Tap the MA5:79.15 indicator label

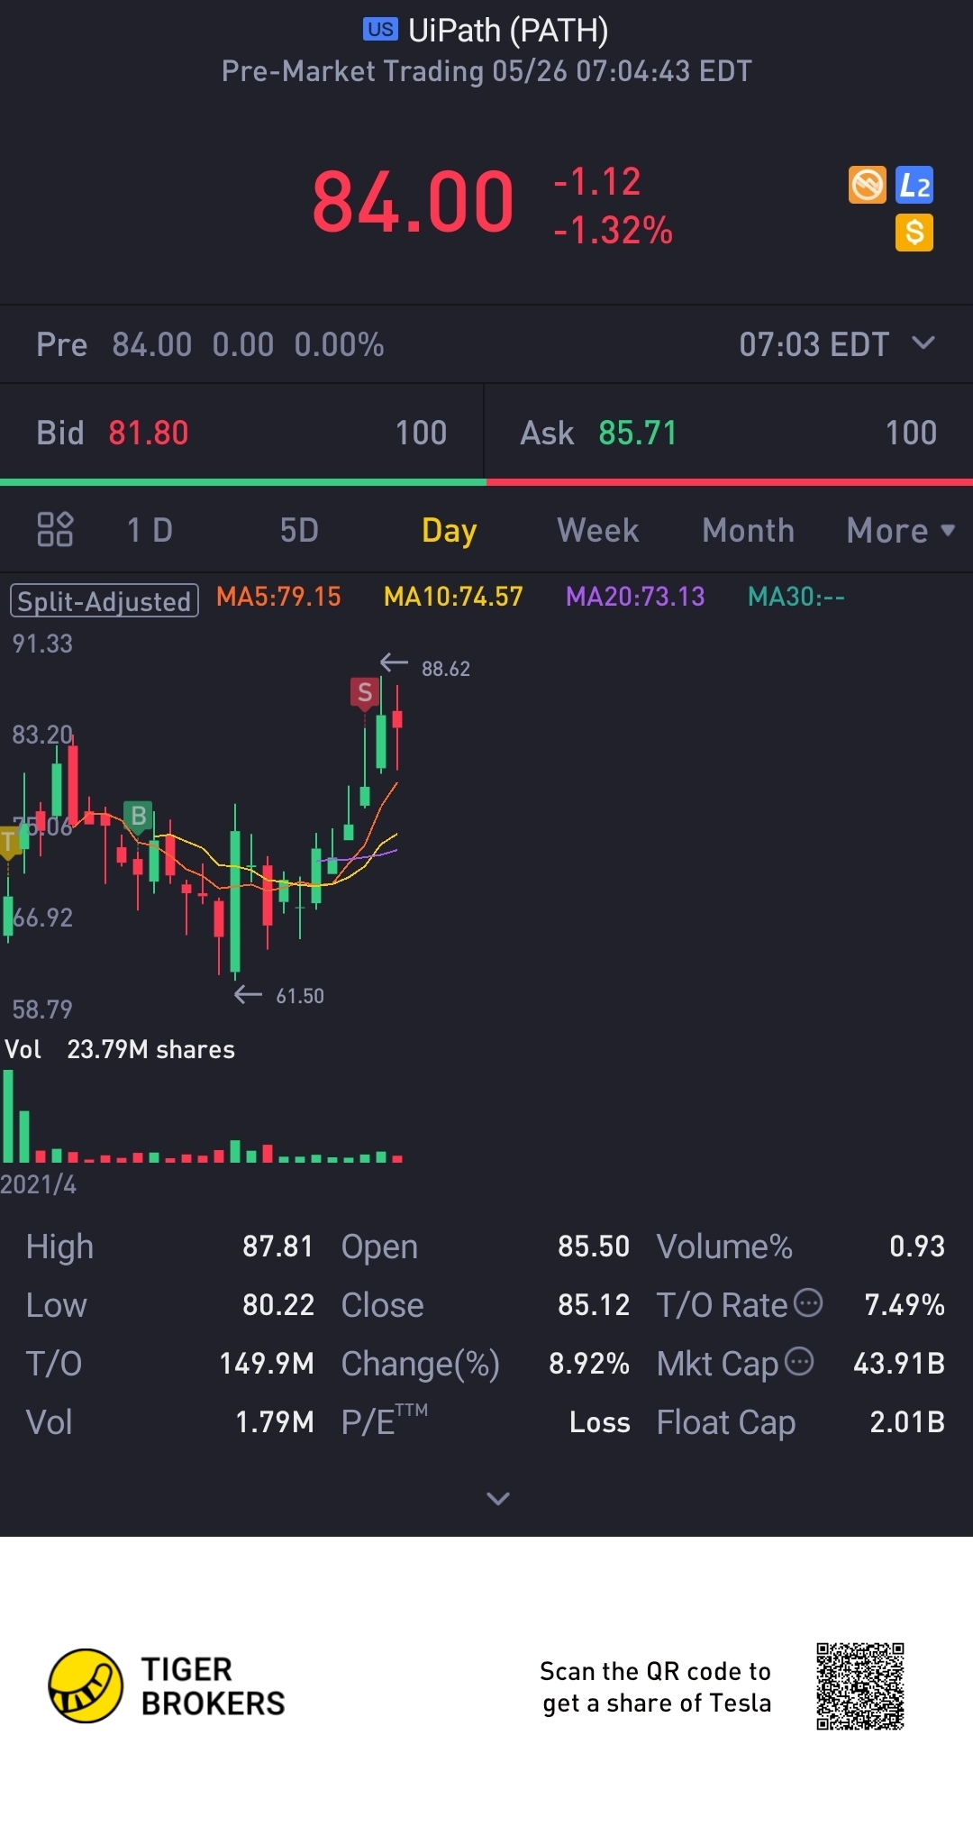point(278,597)
